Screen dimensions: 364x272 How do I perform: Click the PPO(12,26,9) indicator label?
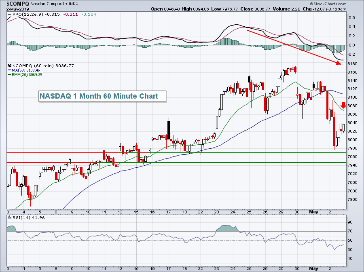tap(28, 15)
